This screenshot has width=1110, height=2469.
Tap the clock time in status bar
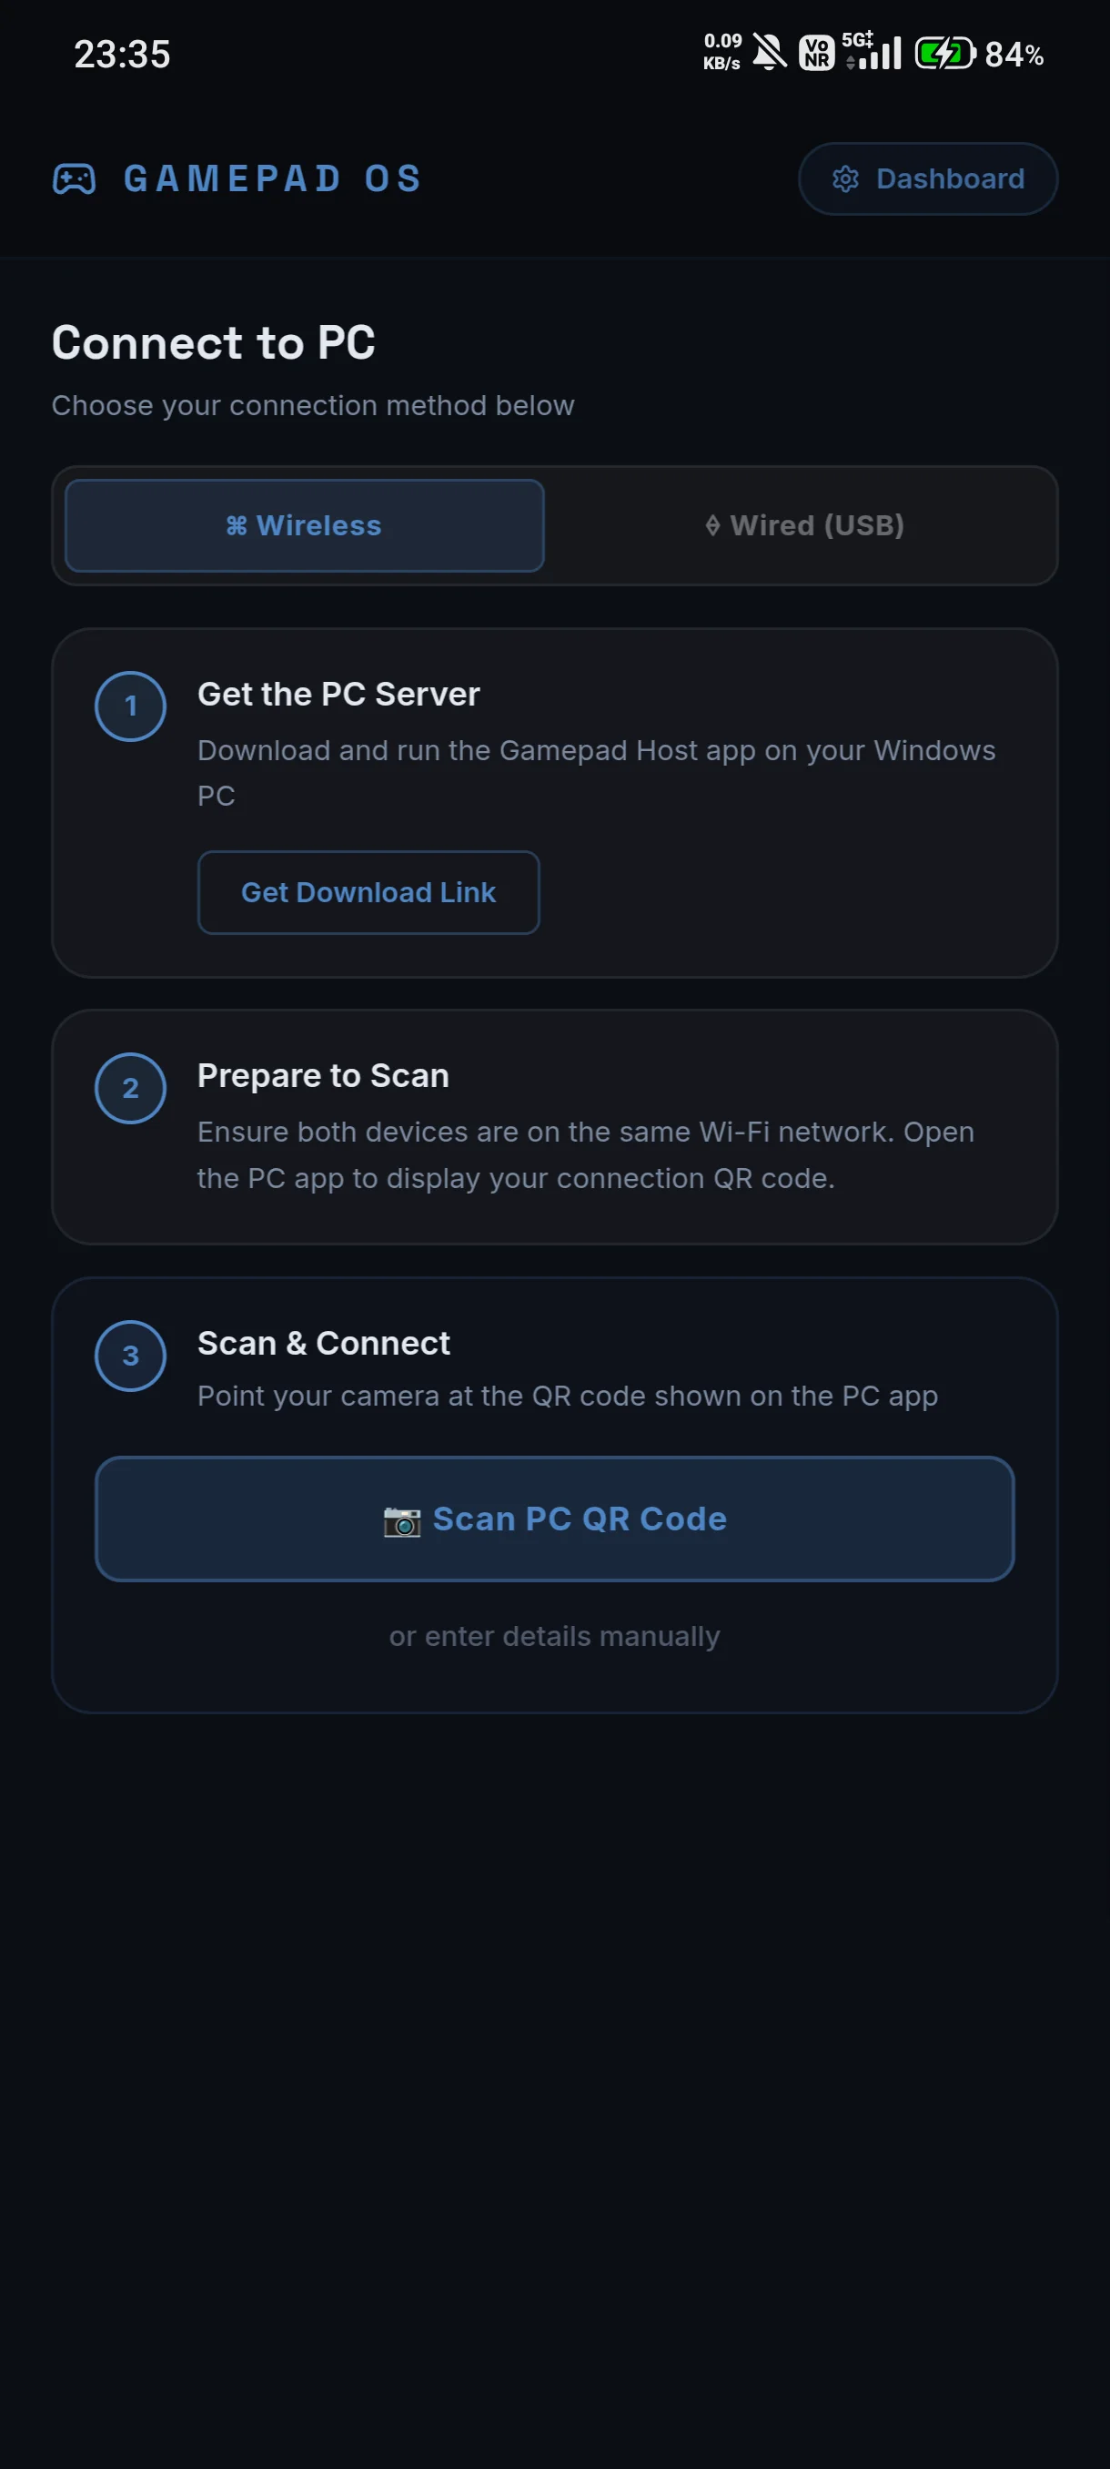tap(123, 55)
